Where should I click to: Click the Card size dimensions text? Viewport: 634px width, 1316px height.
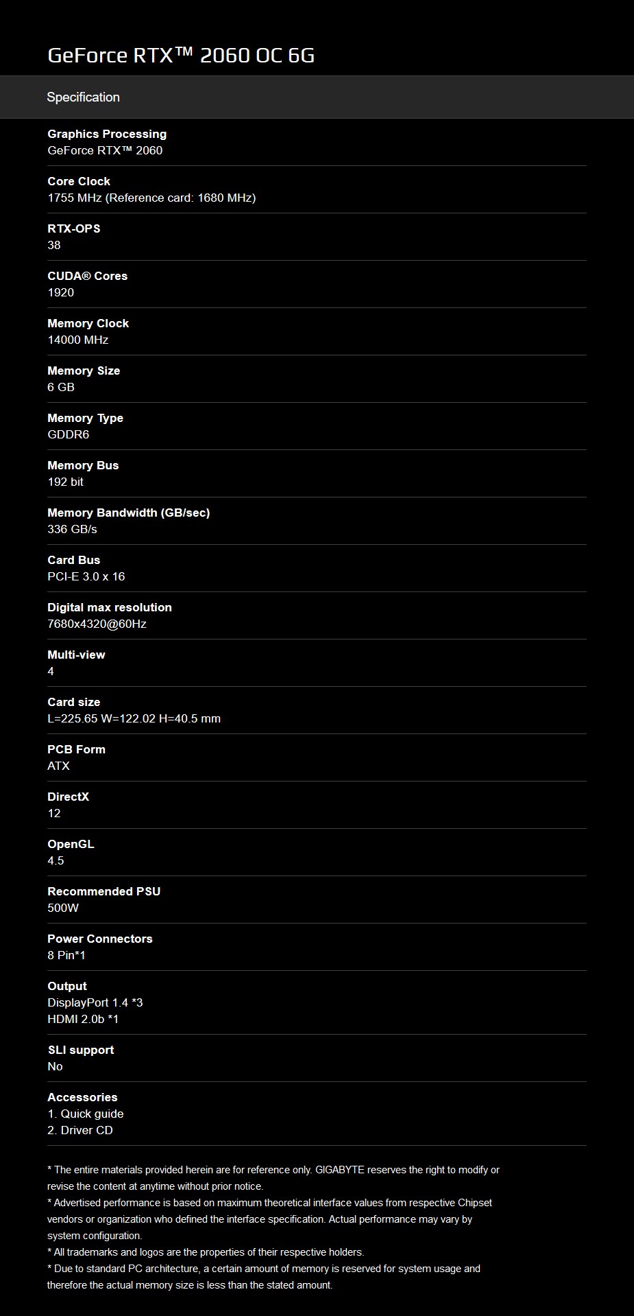click(x=134, y=718)
